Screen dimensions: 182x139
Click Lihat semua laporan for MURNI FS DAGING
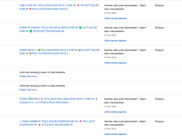115,41
